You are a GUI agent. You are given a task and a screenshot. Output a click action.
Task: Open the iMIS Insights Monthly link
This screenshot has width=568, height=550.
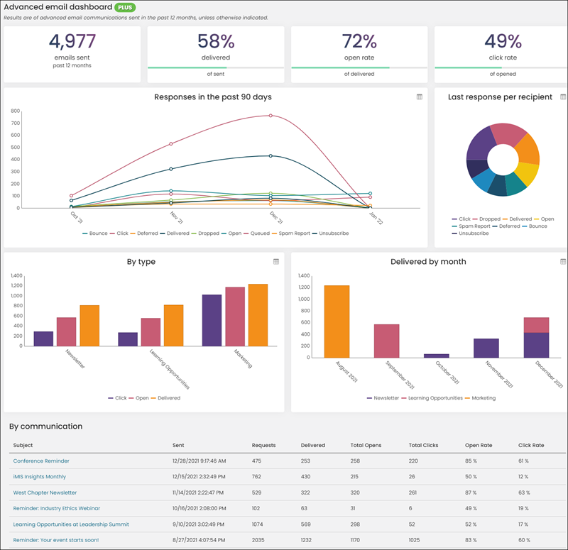[40, 477]
